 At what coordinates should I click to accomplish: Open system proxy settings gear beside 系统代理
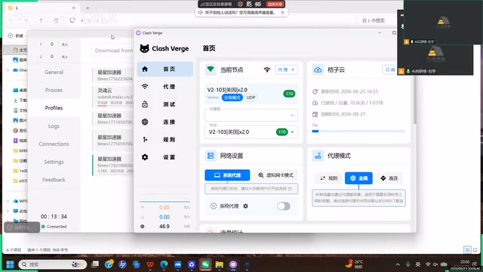click(x=245, y=206)
